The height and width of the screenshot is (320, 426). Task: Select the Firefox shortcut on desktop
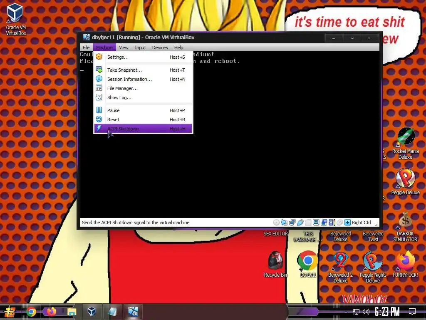point(405,264)
